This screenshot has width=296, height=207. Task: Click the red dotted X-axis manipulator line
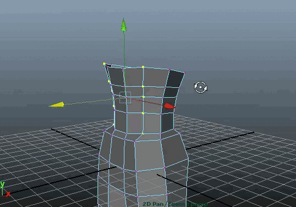[x=147, y=102]
